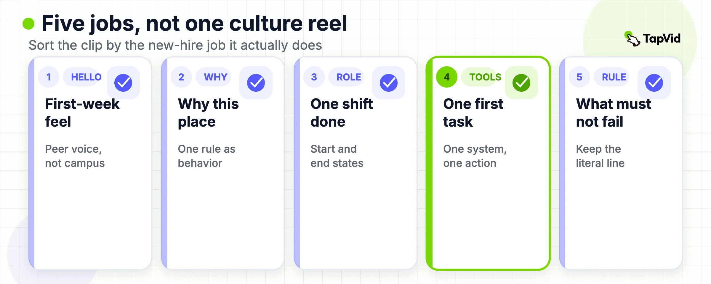Click the "Keep the literal line" description
Screen dimensions: 711x284
tap(600, 156)
